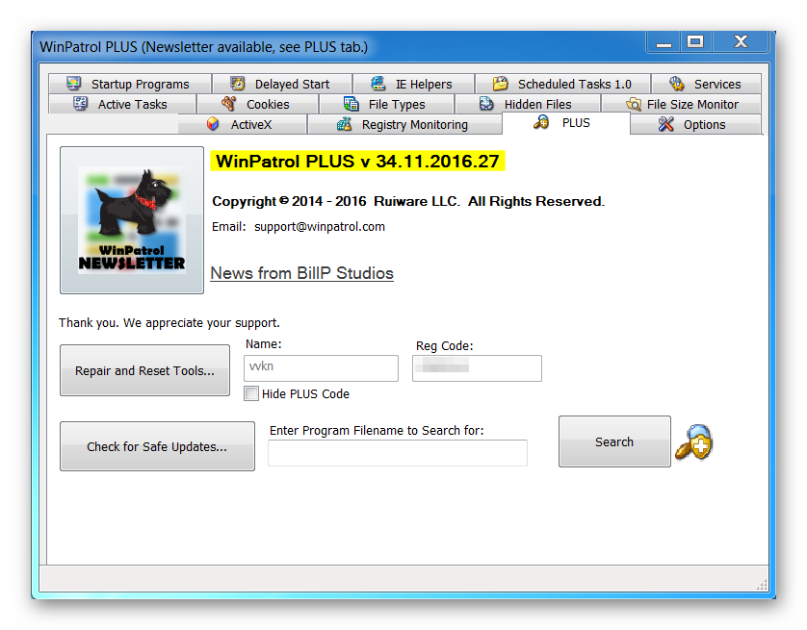The image size is (807, 630).
Task: Click the File Size Monitor magnifier icon
Action: pos(634,104)
